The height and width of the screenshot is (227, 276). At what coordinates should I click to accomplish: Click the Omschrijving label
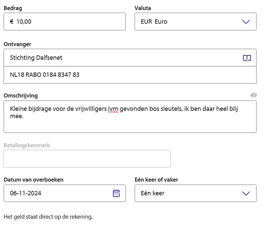click(x=21, y=96)
